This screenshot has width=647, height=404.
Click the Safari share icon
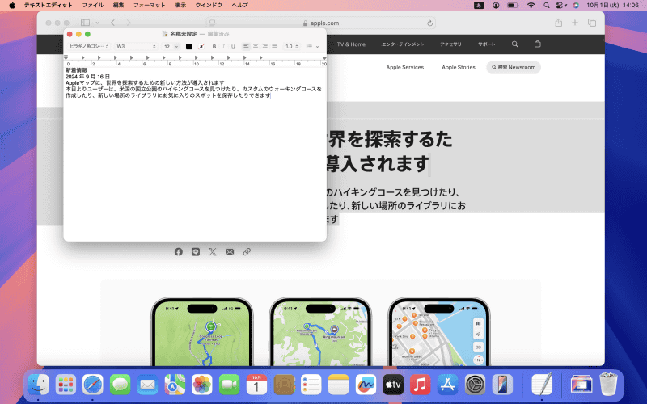click(558, 23)
